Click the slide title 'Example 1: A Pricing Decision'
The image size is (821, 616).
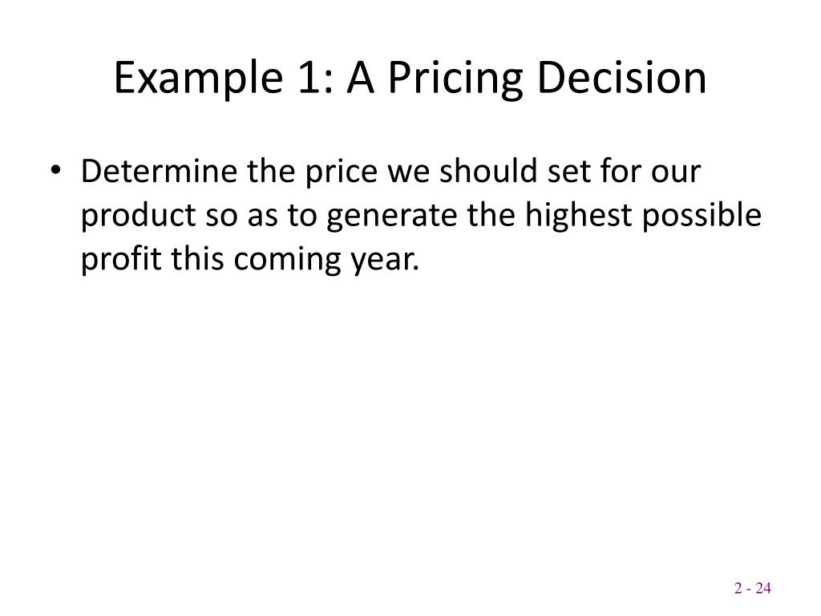(410, 78)
